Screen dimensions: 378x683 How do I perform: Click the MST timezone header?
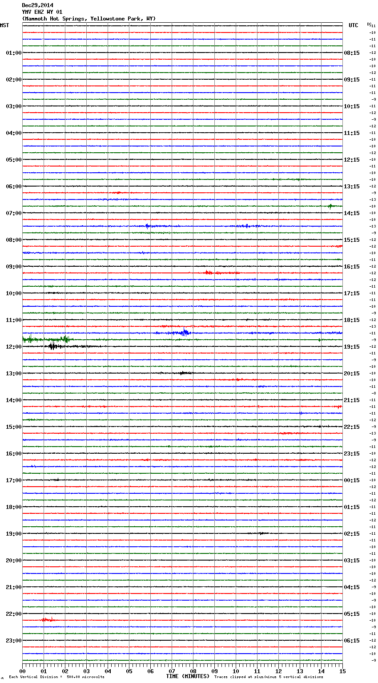coord(4,25)
